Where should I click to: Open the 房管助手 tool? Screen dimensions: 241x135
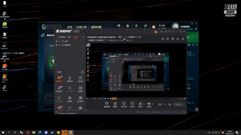[x=70, y=79]
